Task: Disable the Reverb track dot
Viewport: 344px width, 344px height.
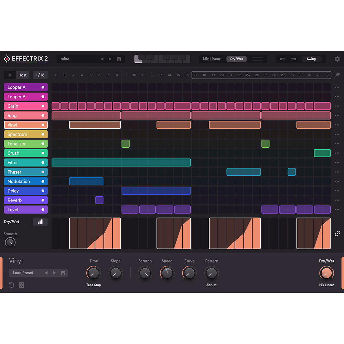Action: click(x=43, y=200)
